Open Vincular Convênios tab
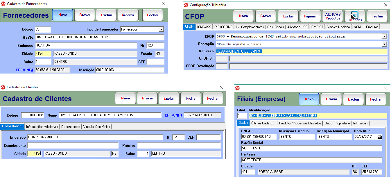391x177 pixels. pos(96,127)
